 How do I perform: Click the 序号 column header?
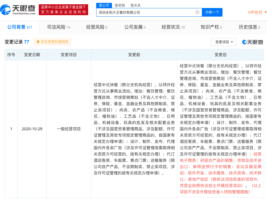(x=11, y=55)
